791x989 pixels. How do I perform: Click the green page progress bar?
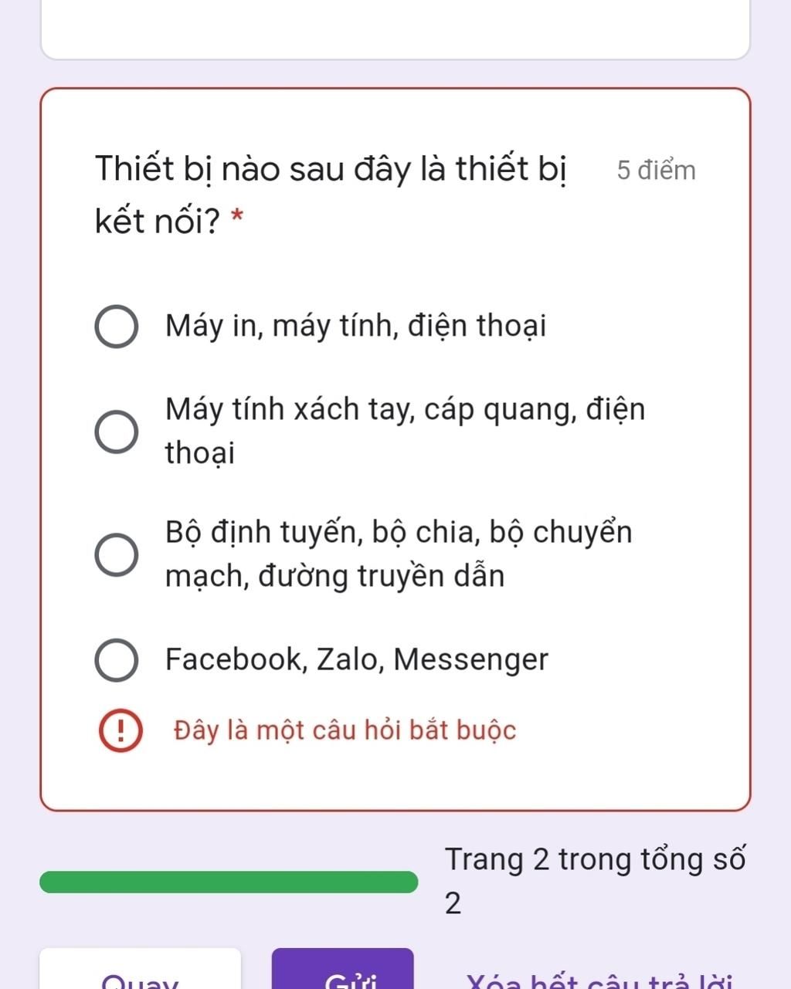coord(229,882)
